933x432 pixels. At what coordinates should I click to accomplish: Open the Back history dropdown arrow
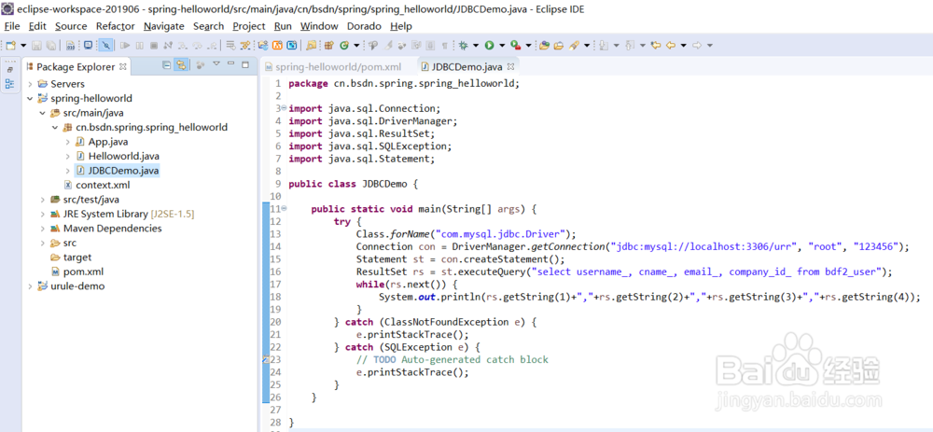pyautogui.click(x=684, y=45)
